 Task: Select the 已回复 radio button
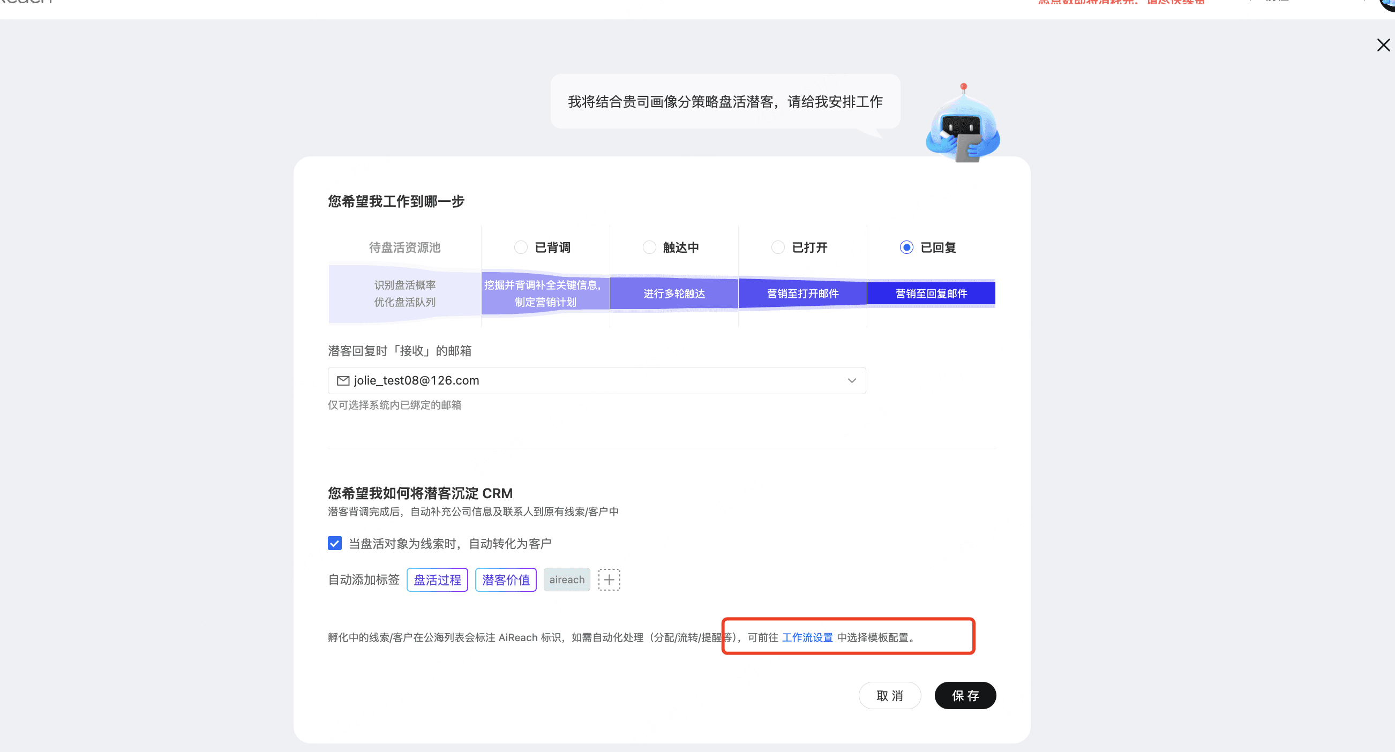pyautogui.click(x=906, y=247)
